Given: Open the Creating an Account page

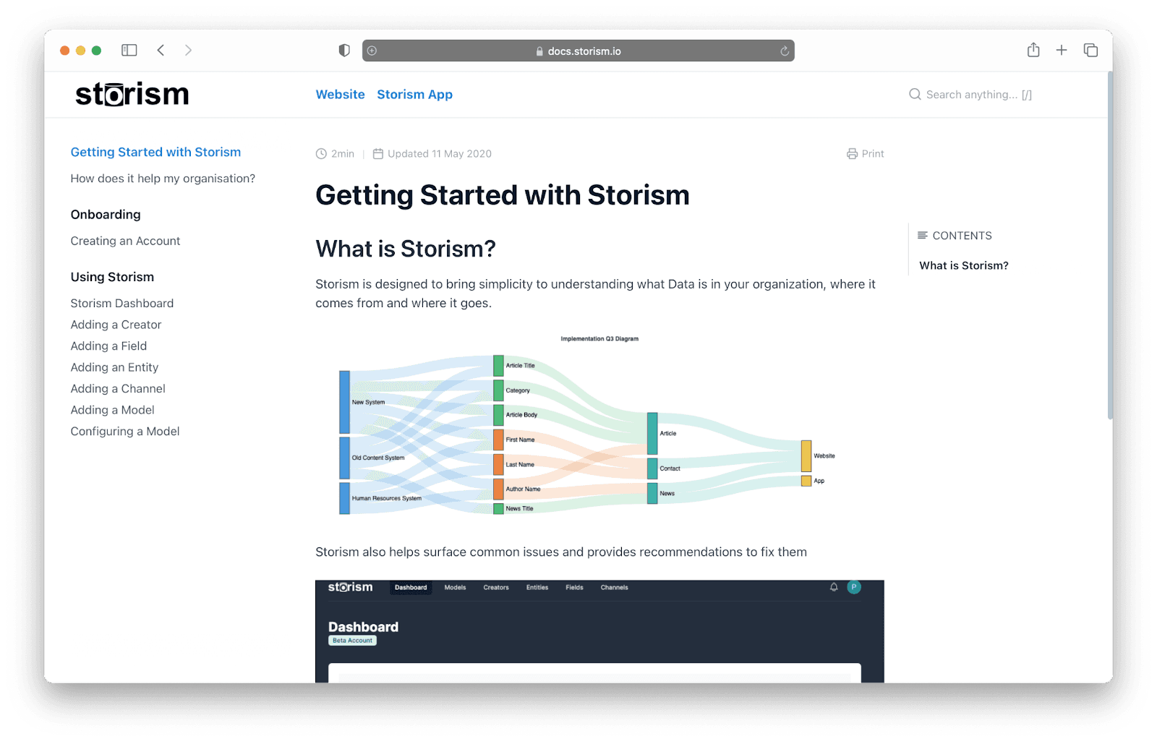Looking at the screenshot, I should [x=125, y=241].
